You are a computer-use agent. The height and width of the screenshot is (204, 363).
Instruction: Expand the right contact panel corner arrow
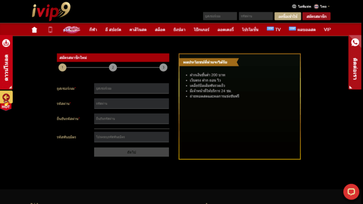(351, 87)
